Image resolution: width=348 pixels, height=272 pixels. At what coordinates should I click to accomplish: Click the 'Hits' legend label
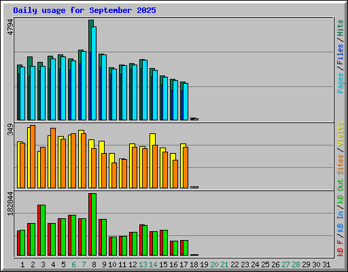tap(341, 28)
